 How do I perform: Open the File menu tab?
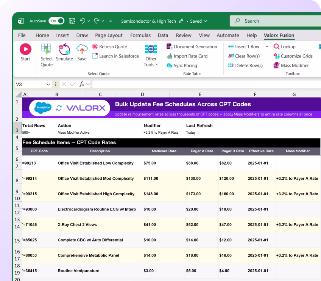[22, 36]
